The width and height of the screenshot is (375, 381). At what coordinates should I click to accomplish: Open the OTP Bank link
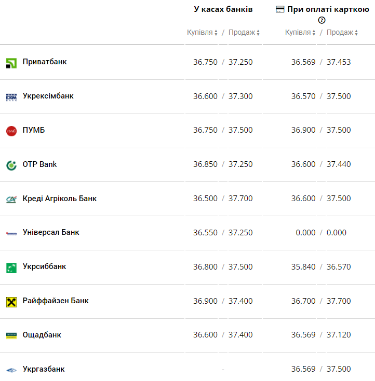(x=39, y=164)
